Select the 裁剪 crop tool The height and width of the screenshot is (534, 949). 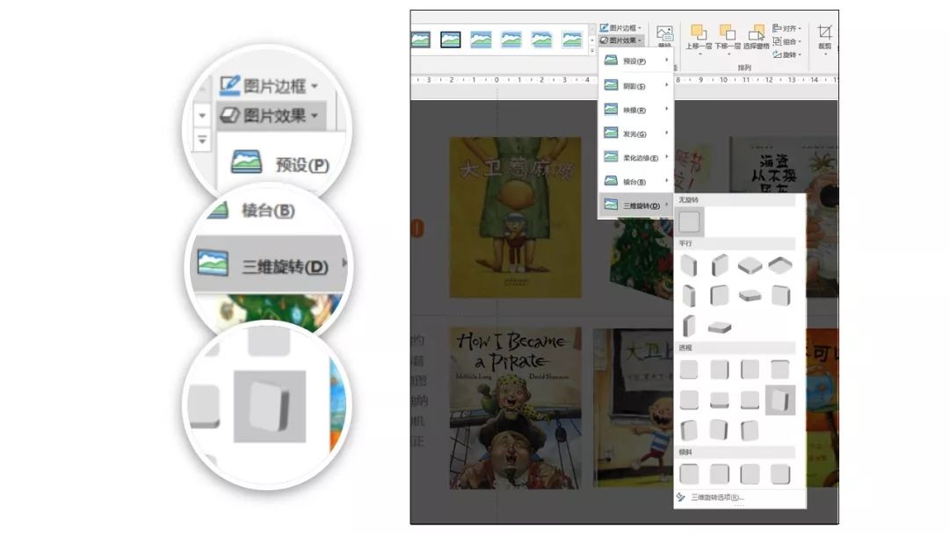pyautogui.click(x=825, y=33)
